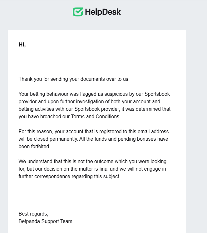Click the "betting activities with our Sportsbook" line
This screenshot has height=233, width=207.
tap(94, 109)
